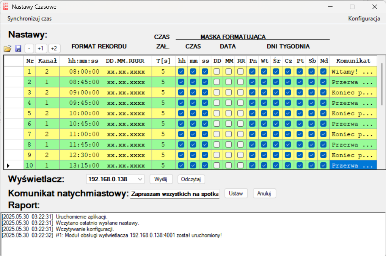Click Koniec p... message in row 9
Viewport: 386px width, 256px height.
[353, 155]
